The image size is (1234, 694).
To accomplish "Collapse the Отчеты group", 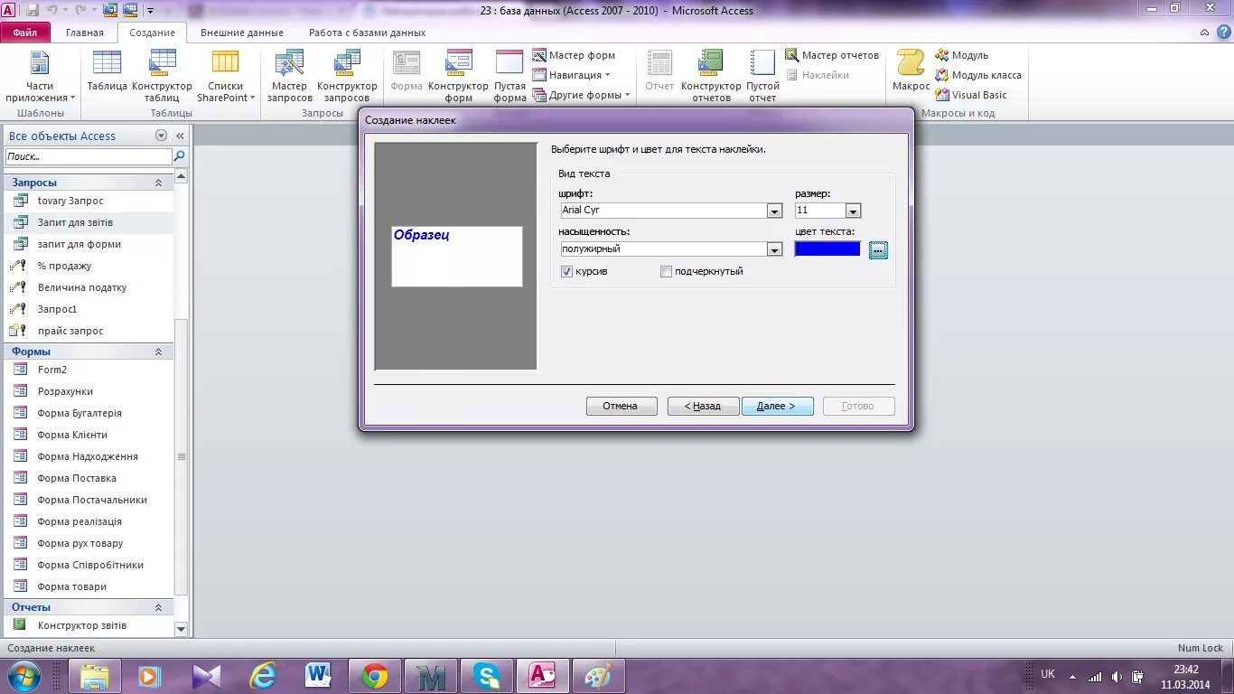I will [159, 607].
